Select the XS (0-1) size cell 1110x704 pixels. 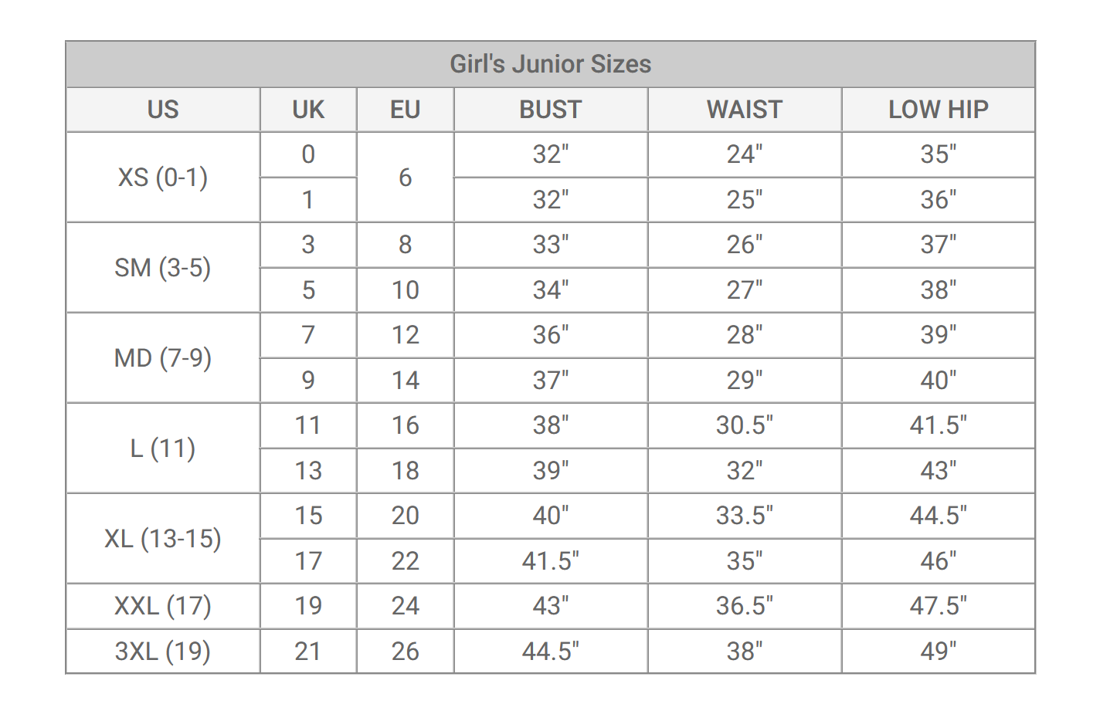(163, 178)
